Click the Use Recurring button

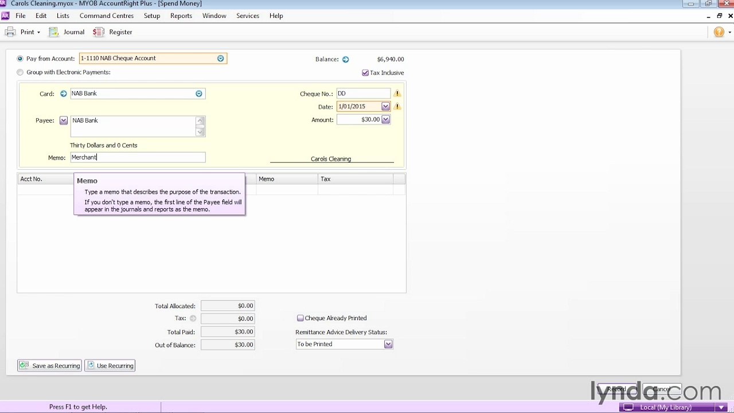[110, 365]
